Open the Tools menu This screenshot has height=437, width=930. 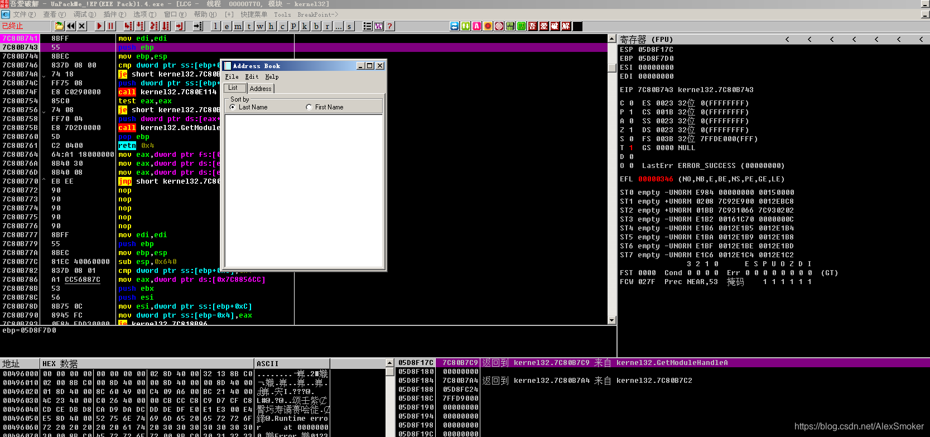[282, 15]
